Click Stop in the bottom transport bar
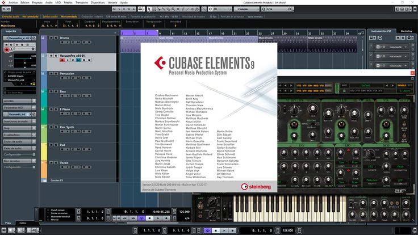 pyautogui.click(x=216, y=230)
